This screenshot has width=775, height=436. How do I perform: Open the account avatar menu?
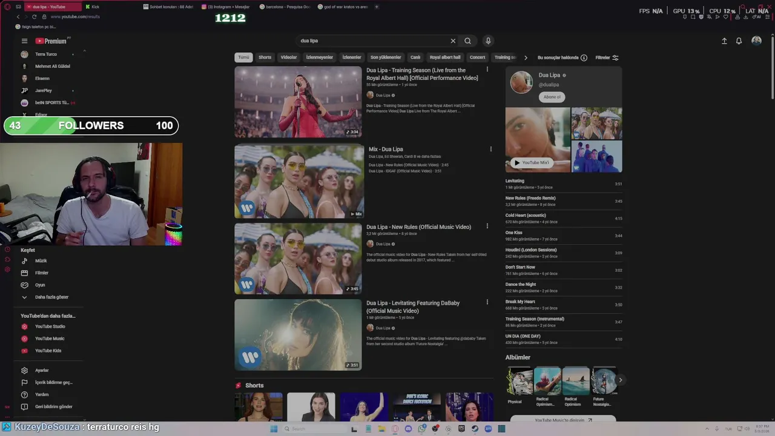(x=756, y=41)
